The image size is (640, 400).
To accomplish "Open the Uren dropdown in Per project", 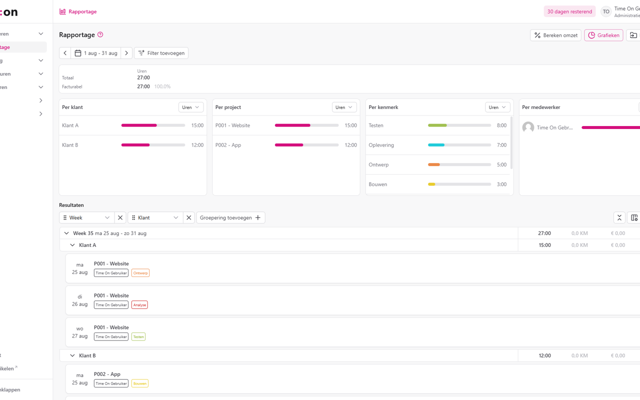I will point(344,107).
